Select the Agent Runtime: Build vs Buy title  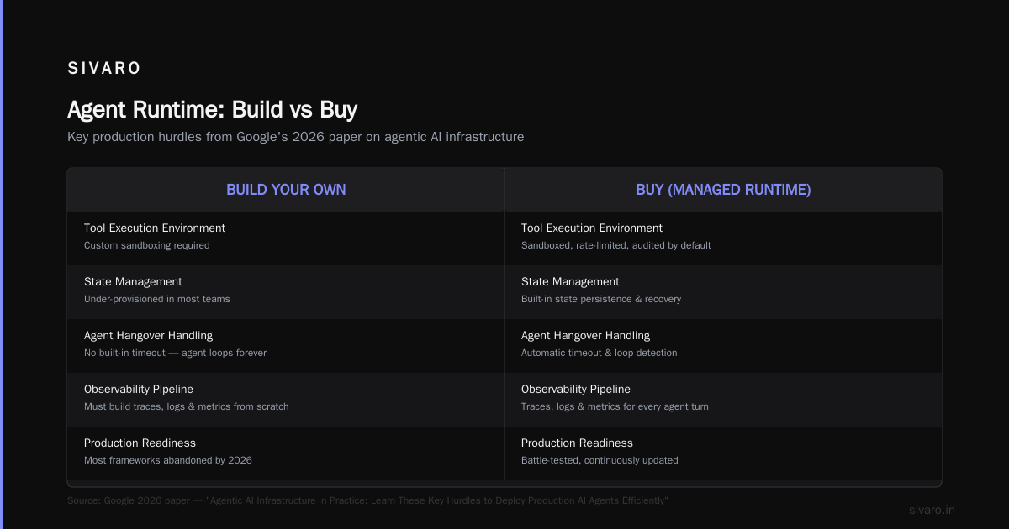(212, 110)
